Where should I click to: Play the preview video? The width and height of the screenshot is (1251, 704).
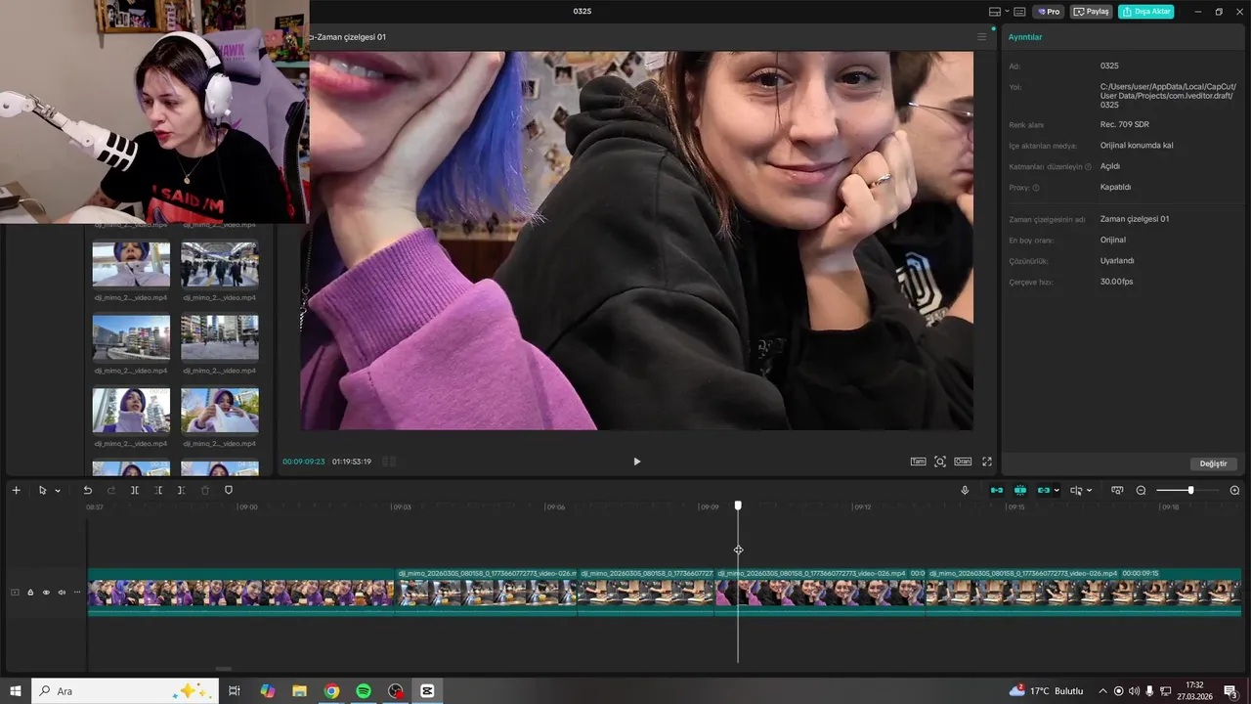pyautogui.click(x=636, y=462)
